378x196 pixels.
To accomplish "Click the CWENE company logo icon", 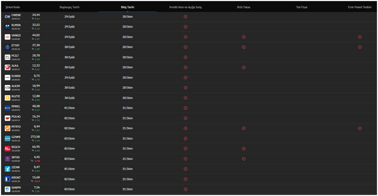I will pos(8,17).
